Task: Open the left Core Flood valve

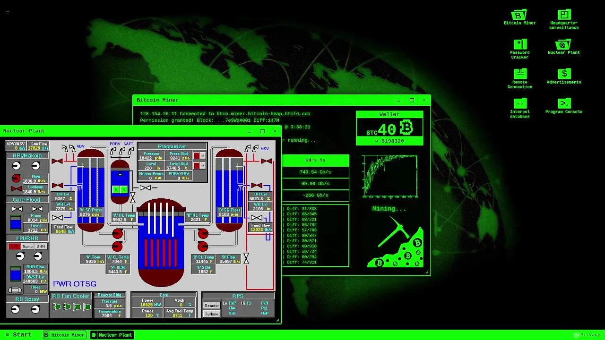Action: point(17,209)
